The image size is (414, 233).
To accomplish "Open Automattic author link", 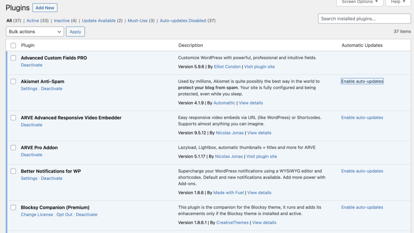I will click(224, 103).
